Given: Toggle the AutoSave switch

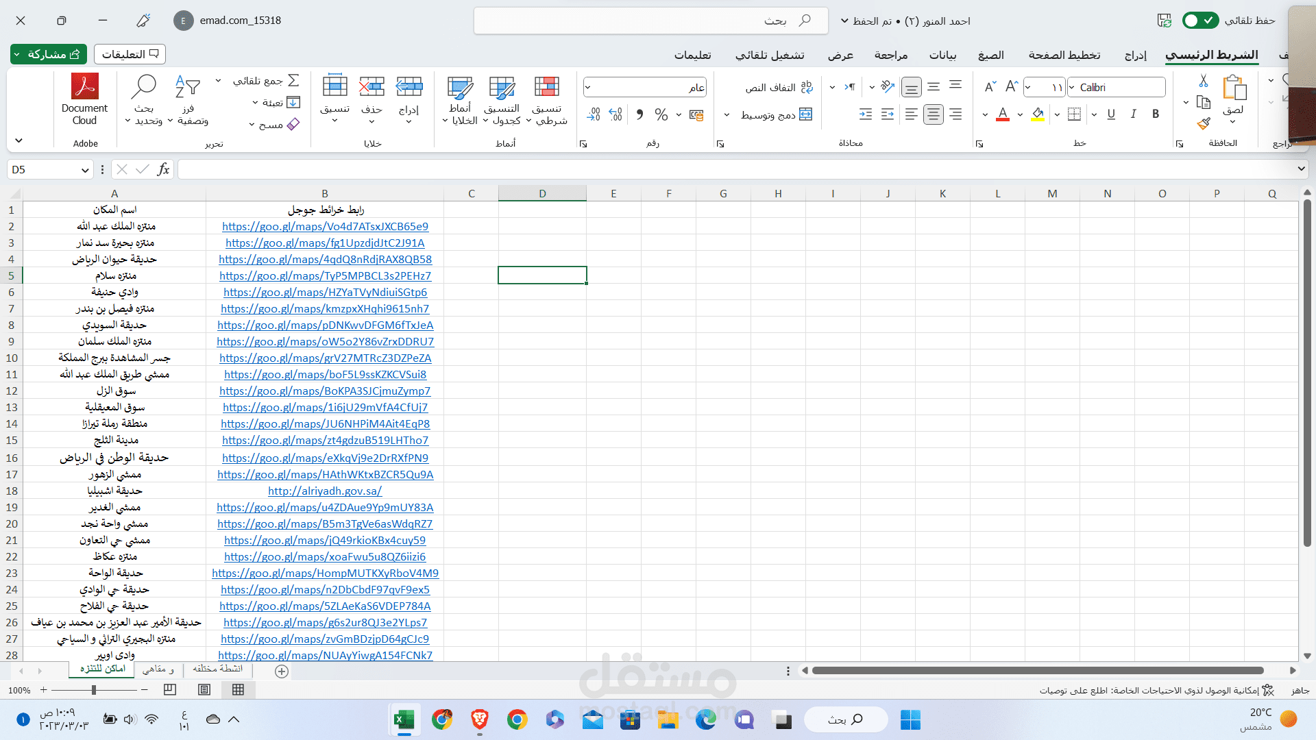Looking at the screenshot, I should 1200,21.
